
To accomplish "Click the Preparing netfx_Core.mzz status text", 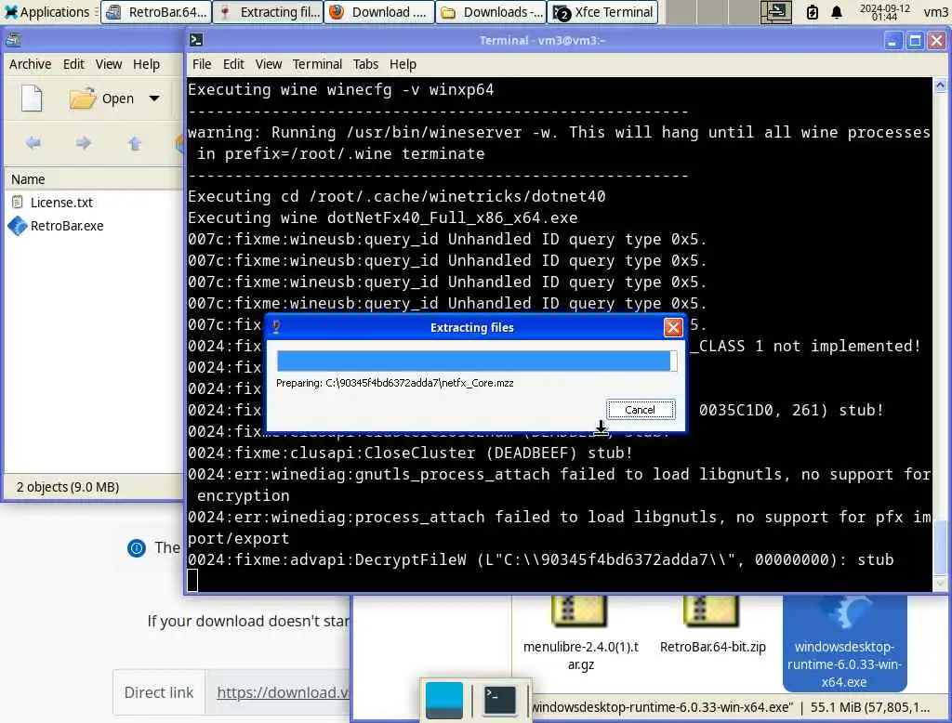I will click(394, 383).
